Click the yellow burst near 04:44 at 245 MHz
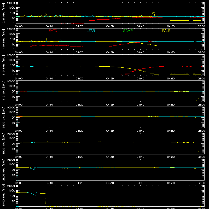The image size is (209, 209). coord(153,14)
